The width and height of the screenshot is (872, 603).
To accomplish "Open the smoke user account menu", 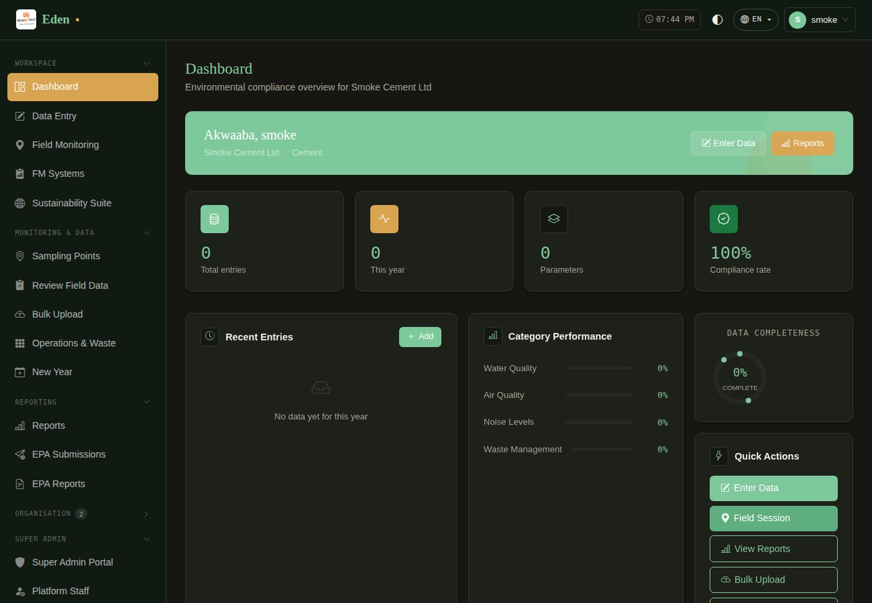I will pos(820,19).
